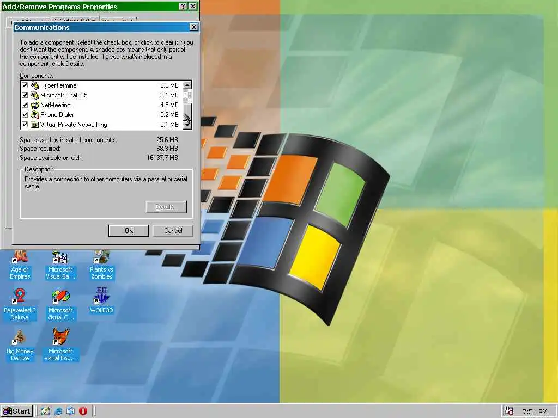Viewport: 558px width, 418px height.
Task: Select the Microsoft Visual FoxPro desktop shortcut
Action: tap(60, 345)
